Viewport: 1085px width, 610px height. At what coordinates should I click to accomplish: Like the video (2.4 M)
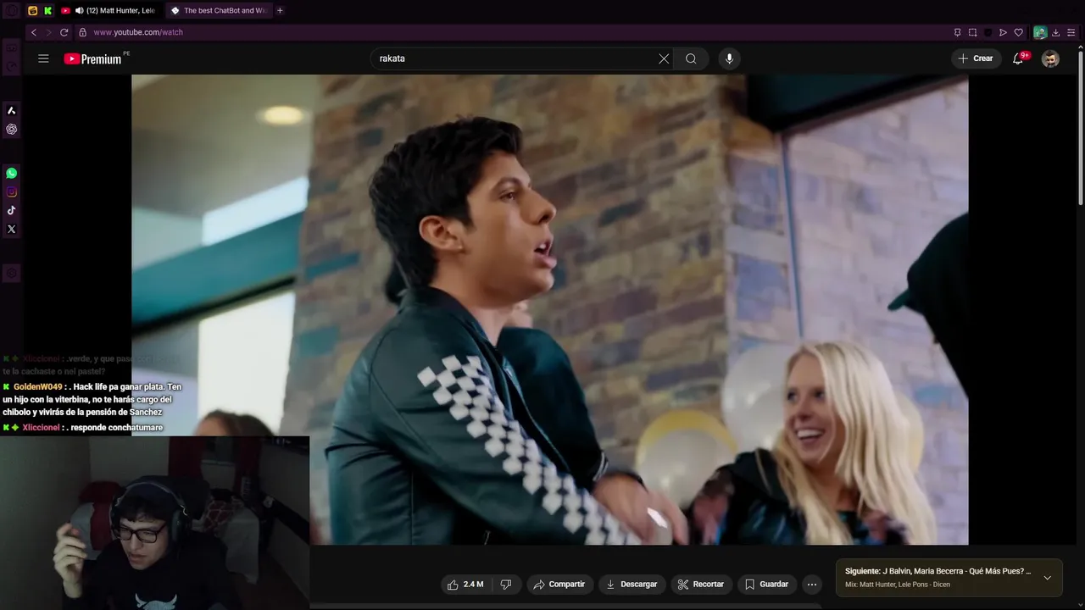465,584
